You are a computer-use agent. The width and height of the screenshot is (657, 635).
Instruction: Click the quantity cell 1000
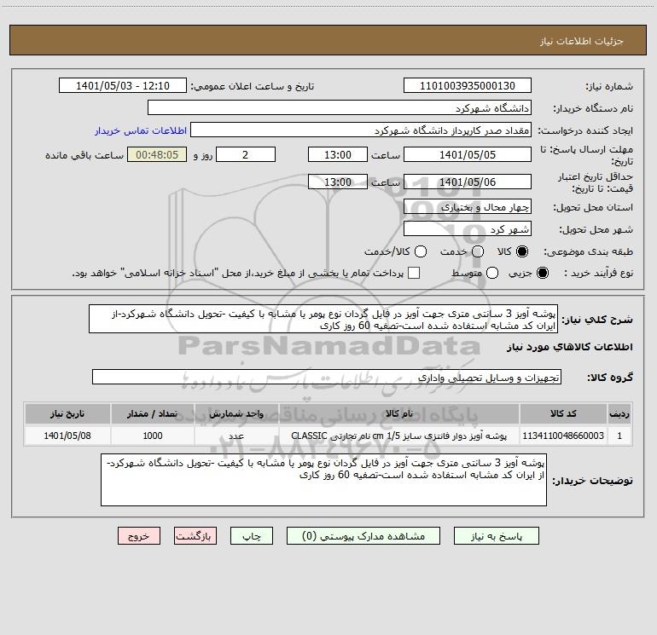pyautogui.click(x=153, y=436)
